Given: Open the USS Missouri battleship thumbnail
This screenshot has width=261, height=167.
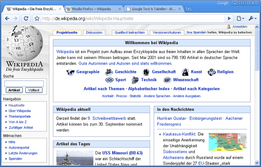Looking at the screenshot, I should [x=75, y=158].
